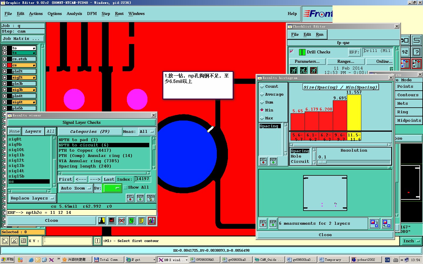423x264 pixels.
Task: Toggle the Drill Checks checkbox
Action: point(292,51)
